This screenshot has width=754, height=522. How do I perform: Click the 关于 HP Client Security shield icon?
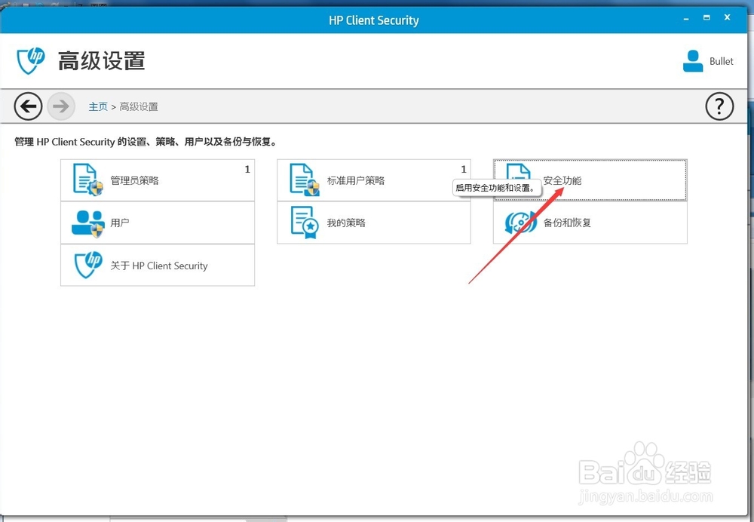coord(88,265)
